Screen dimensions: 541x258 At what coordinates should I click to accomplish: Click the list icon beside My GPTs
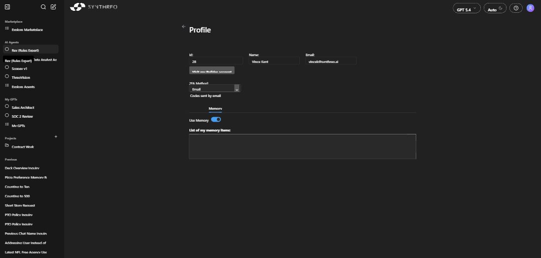click(x=7, y=125)
